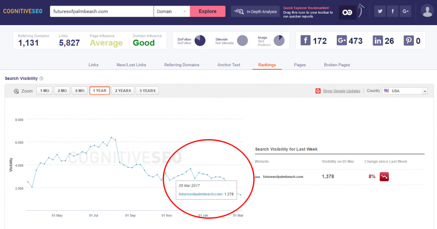Select the 6 MO zoom range

[x=80, y=91]
